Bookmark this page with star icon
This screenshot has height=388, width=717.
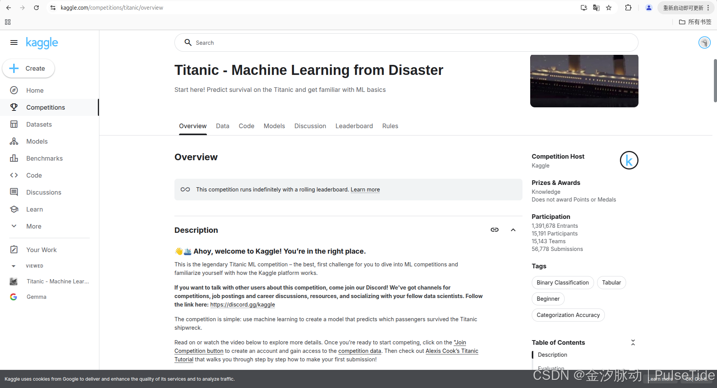[609, 8]
